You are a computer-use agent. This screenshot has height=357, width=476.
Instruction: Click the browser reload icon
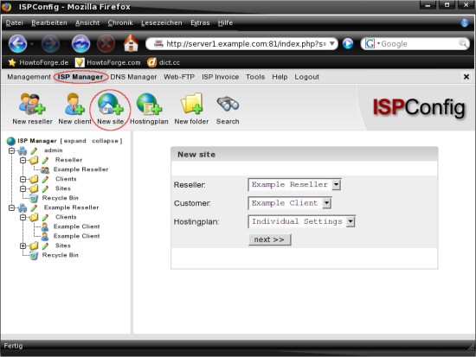pyautogui.click(x=80, y=44)
